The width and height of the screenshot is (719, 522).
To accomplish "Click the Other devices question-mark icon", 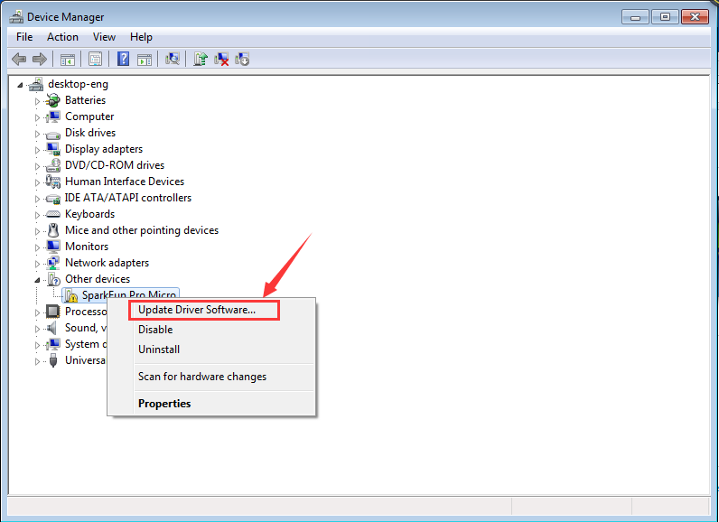I will tap(54, 279).
